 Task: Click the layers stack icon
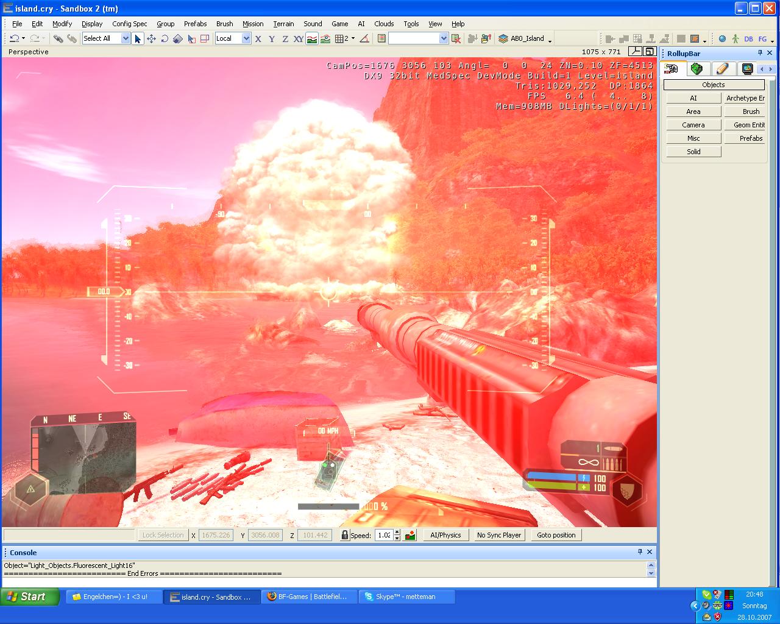503,38
